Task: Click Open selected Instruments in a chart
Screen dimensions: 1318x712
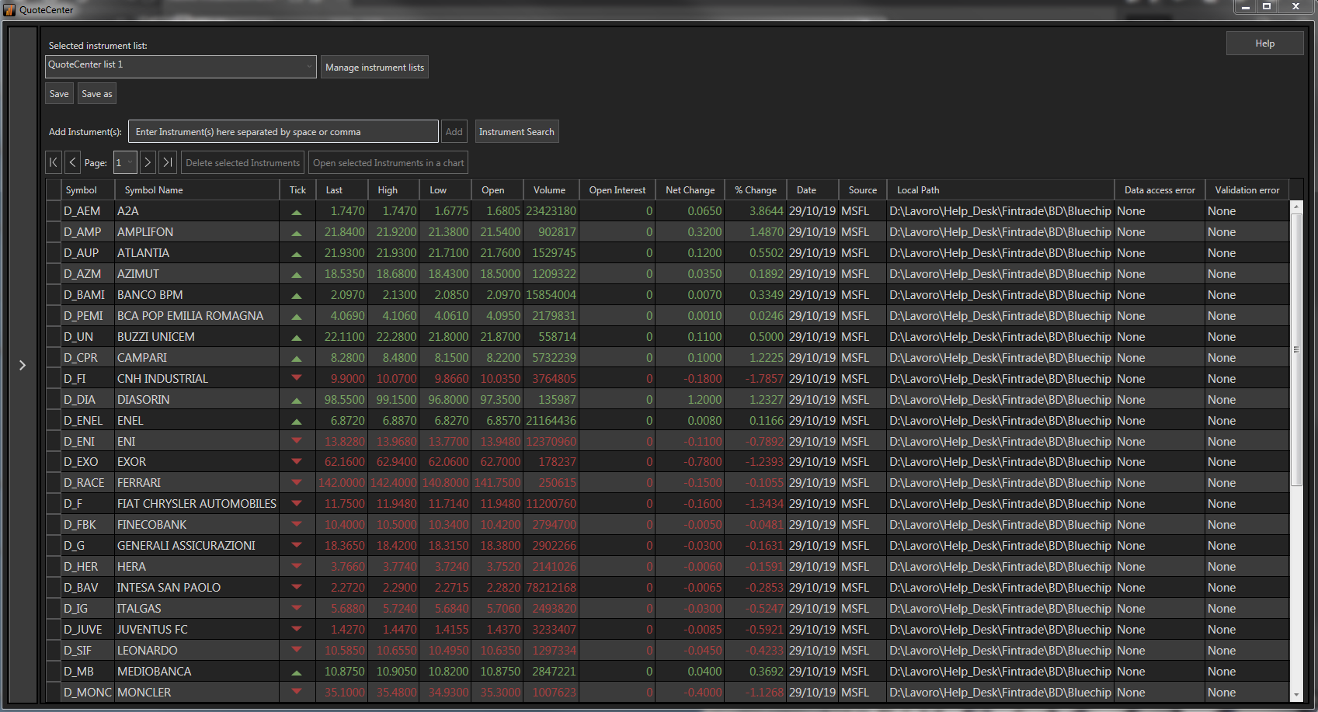Action: [388, 163]
